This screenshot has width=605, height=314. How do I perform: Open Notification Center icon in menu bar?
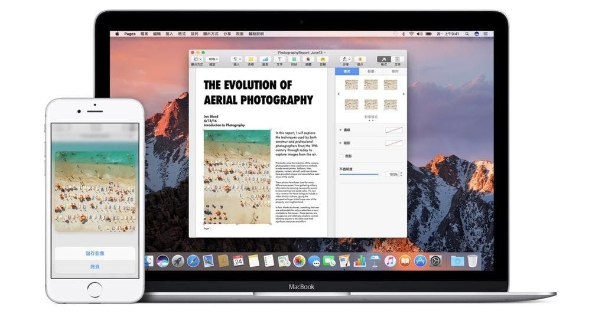coord(486,34)
